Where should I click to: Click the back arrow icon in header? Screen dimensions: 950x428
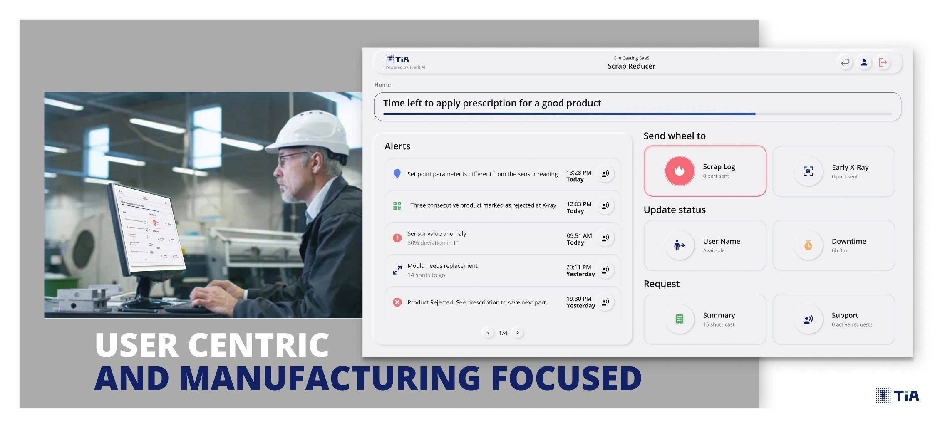(845, 62)
